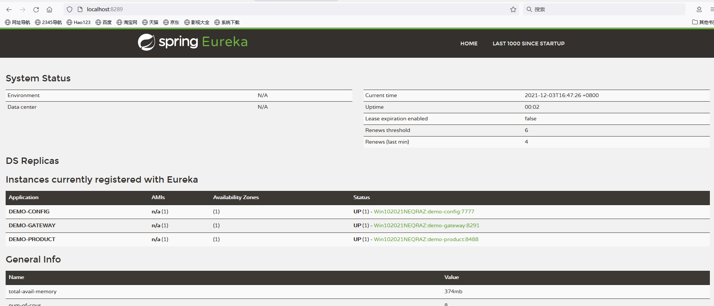Click the page info icon beside localhost
Viewport: 714px width, 306px height.
(x=80, y=9)
